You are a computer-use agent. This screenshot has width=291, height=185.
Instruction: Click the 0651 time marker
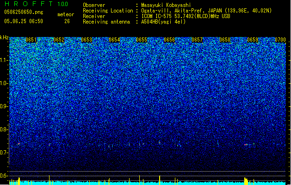tap(31, 40)
